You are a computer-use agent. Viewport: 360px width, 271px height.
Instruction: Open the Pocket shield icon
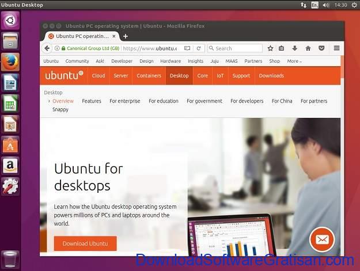(x=321, y=48)
